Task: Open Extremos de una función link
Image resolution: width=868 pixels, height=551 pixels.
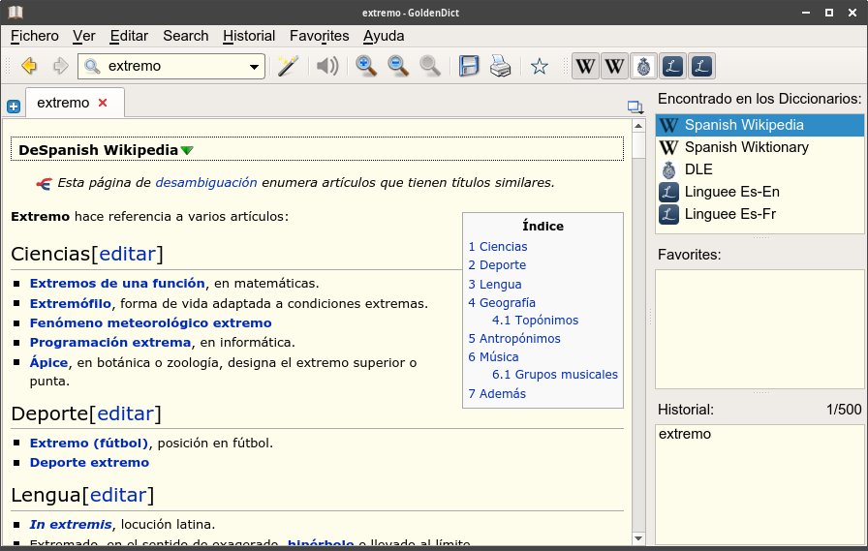Action: [x=117, y=283]
